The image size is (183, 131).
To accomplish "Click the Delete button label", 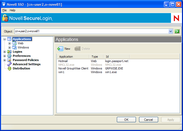I will tap(86, 49).
